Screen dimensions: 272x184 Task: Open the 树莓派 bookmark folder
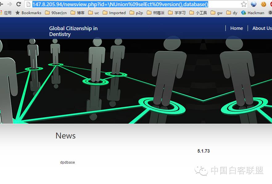(x=156, y=13)
